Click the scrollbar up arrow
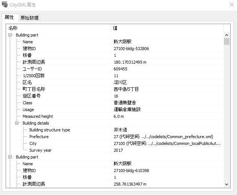Image resolution: width=237 pixels, height=195 pixels. (x=226, y=35)
